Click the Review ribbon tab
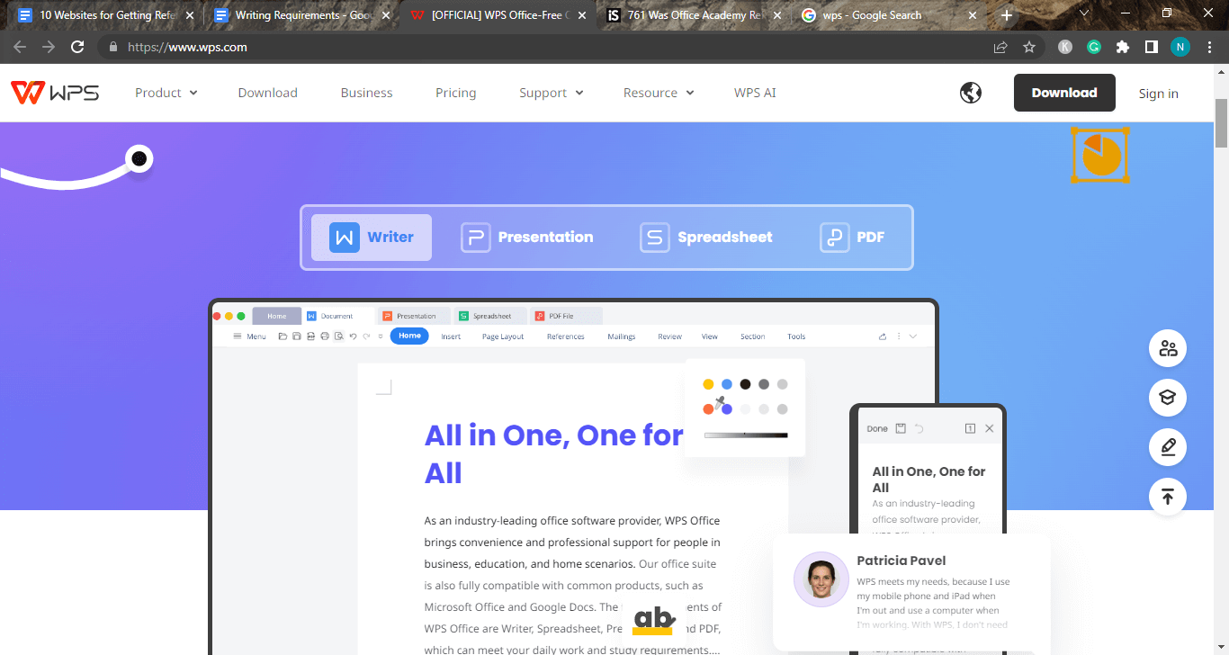Screen dimensions: 1229x655 [x=669, y=336]
